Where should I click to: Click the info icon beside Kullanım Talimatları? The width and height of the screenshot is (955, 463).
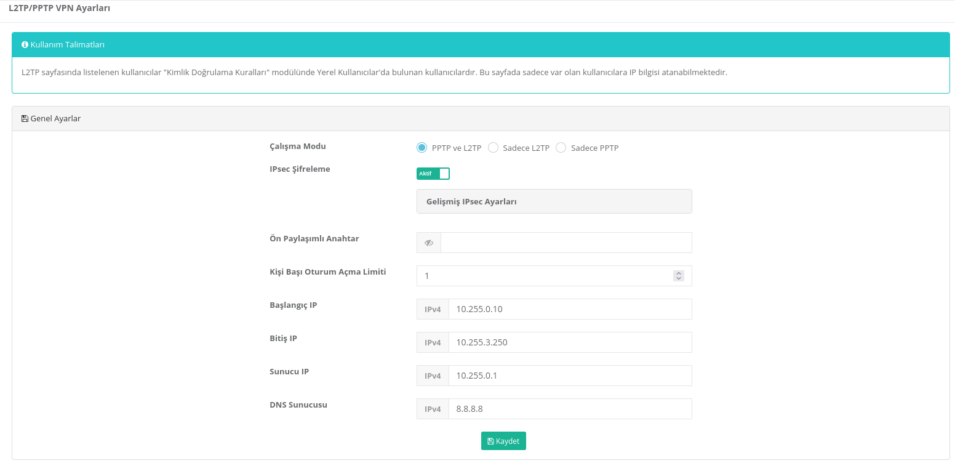click(x=25, y=45)
